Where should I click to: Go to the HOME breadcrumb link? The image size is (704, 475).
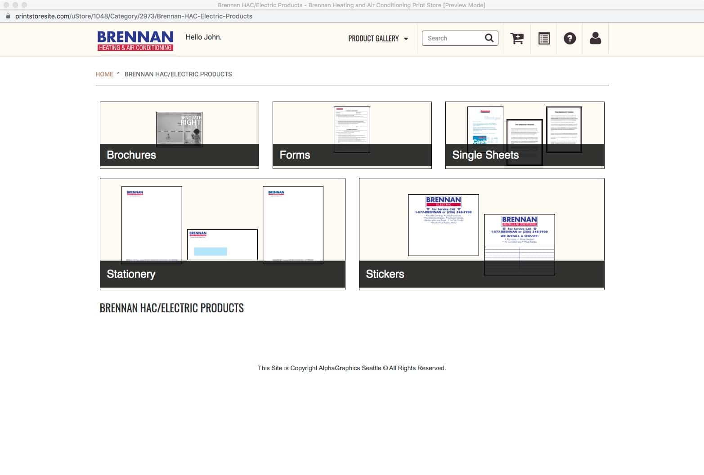pyautogui.click(x=104, y=74)
